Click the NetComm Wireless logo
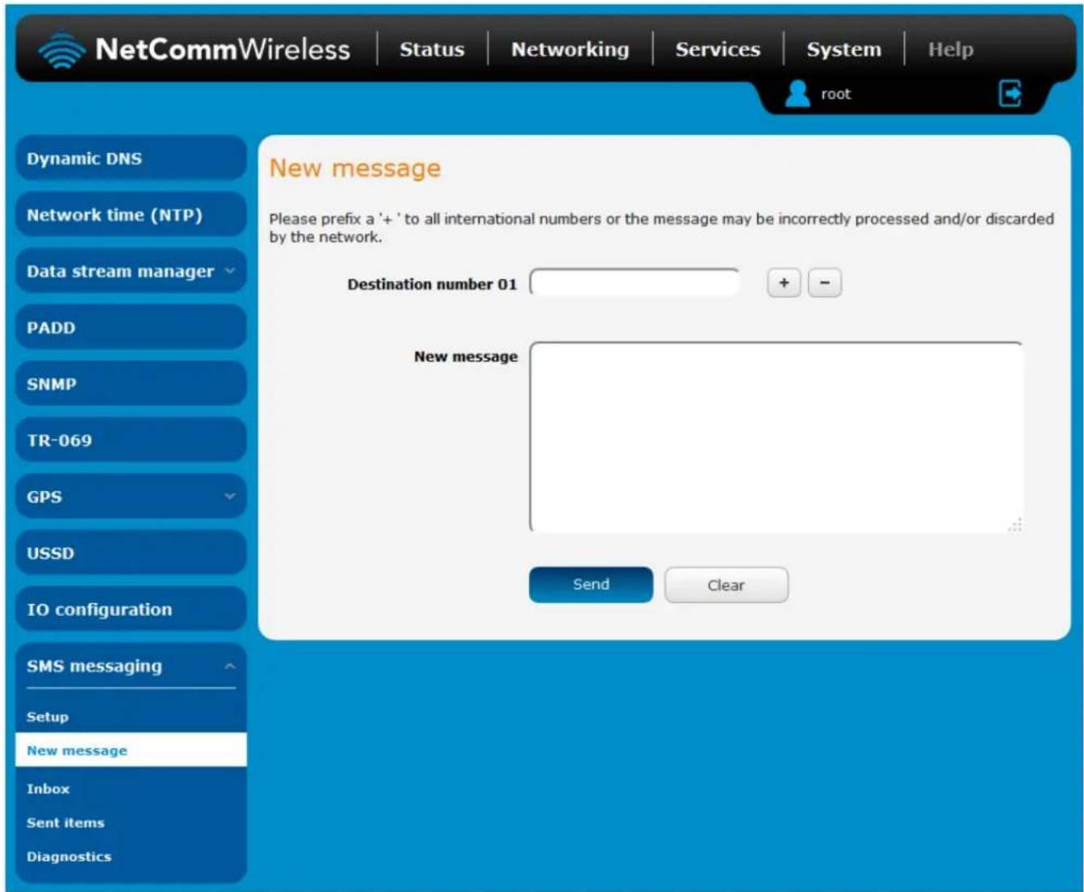 click(195, 50)
